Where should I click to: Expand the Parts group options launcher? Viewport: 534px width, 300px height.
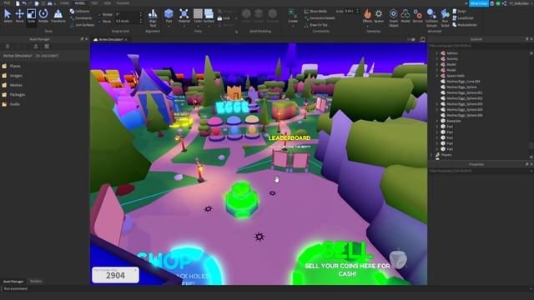pos(236,32)
